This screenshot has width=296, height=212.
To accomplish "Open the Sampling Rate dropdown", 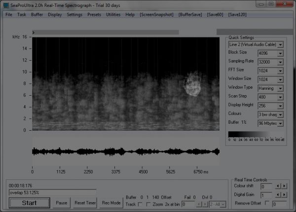I will (280, 62).
